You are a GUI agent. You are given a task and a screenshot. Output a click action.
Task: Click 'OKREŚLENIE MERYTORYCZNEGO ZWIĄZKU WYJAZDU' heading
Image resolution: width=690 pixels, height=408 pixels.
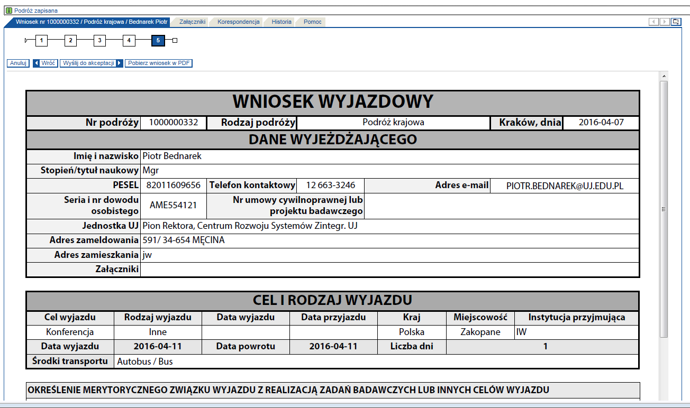288,390
